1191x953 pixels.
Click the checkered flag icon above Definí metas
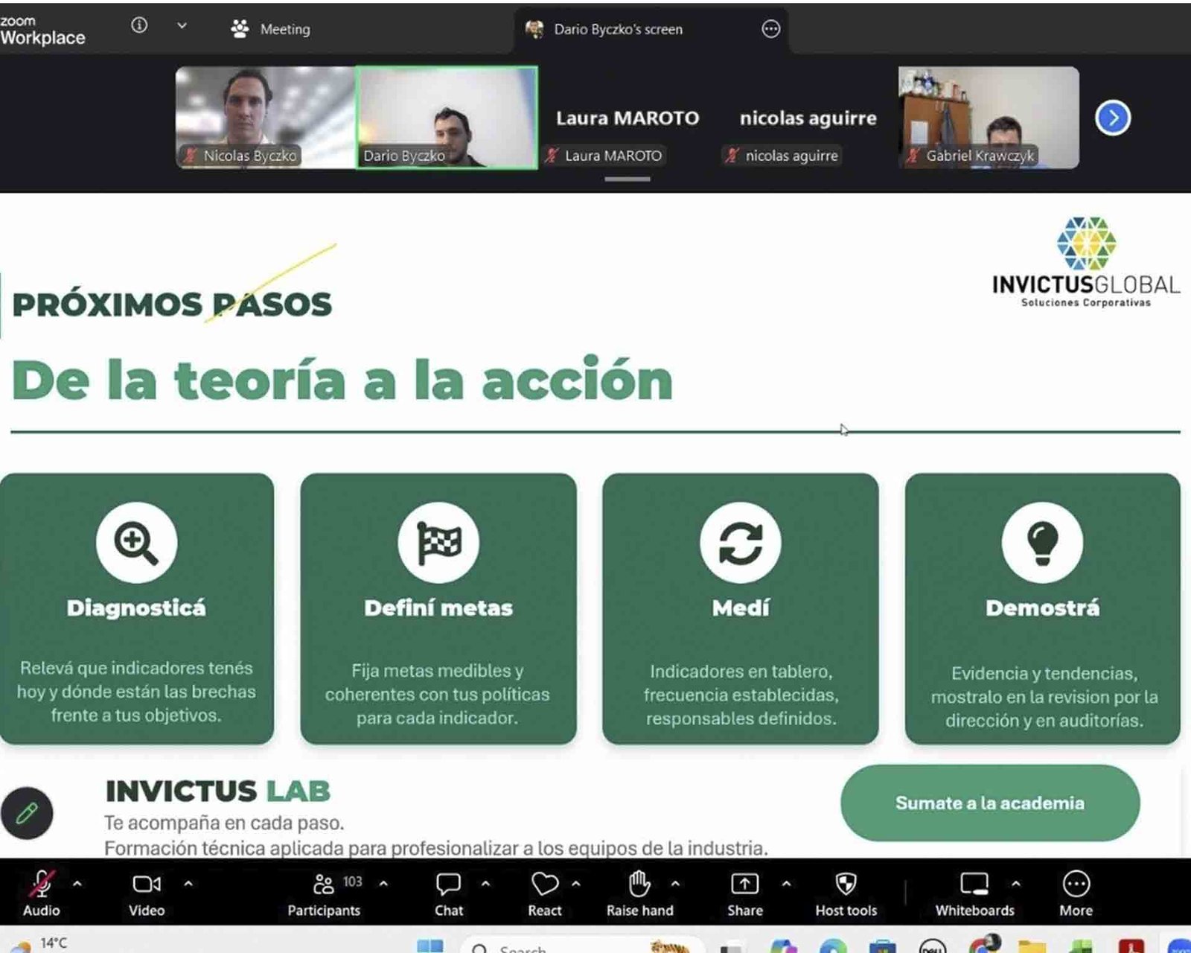pos(438,543)
